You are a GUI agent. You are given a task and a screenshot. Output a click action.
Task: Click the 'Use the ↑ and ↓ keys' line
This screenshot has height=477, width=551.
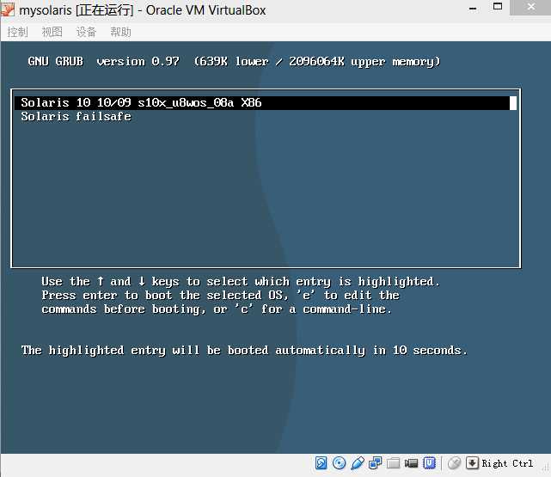[x=241, y=281]
